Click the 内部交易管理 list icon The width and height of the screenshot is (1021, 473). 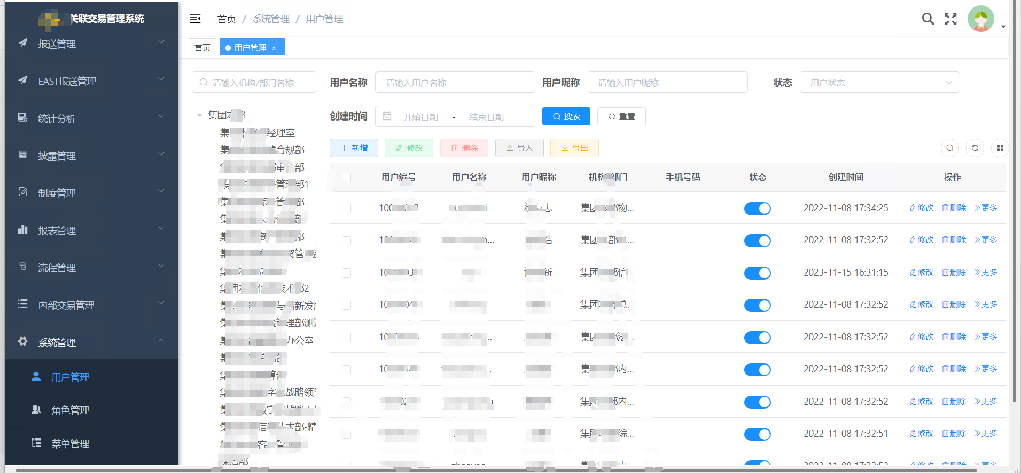22,304
